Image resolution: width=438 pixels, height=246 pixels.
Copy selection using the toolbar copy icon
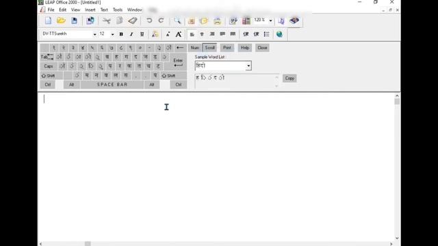pos(120,20)
